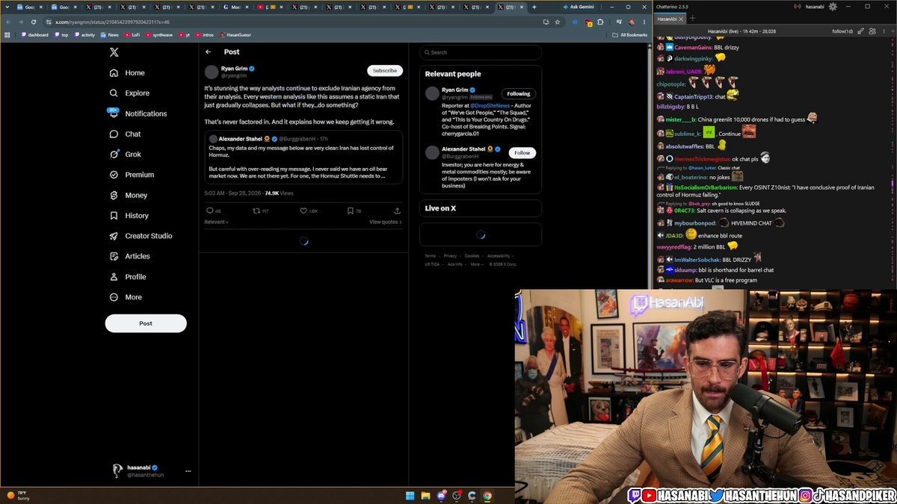Go to Home in X sidebar
The image size is (897, 504).
click(127, 73)
